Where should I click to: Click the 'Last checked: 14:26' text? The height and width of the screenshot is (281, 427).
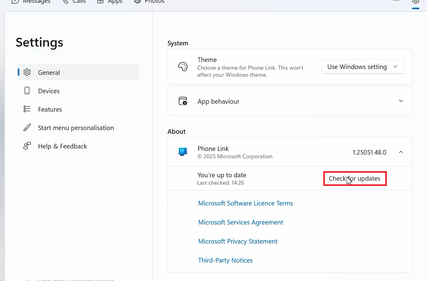tap(221, 183)
